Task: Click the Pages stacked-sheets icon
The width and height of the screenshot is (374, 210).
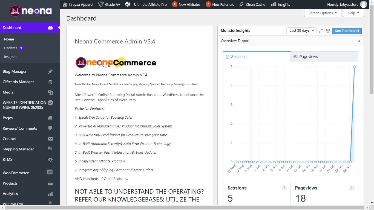Action: tap(50, 118)
